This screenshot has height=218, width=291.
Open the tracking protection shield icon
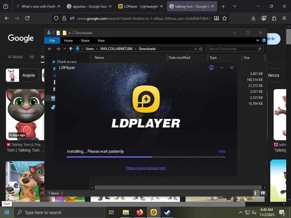56,18
